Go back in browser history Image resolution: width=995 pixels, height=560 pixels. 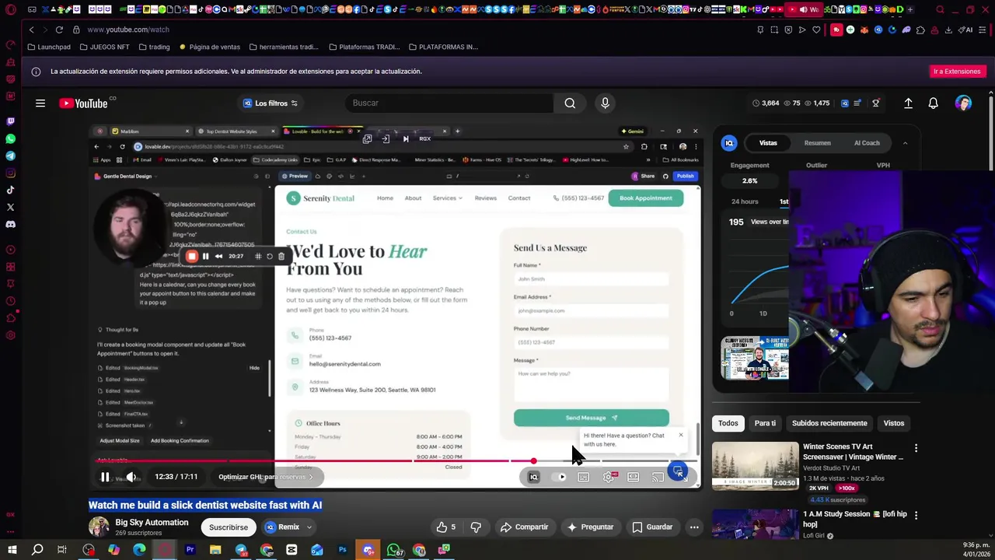[31, 30]
